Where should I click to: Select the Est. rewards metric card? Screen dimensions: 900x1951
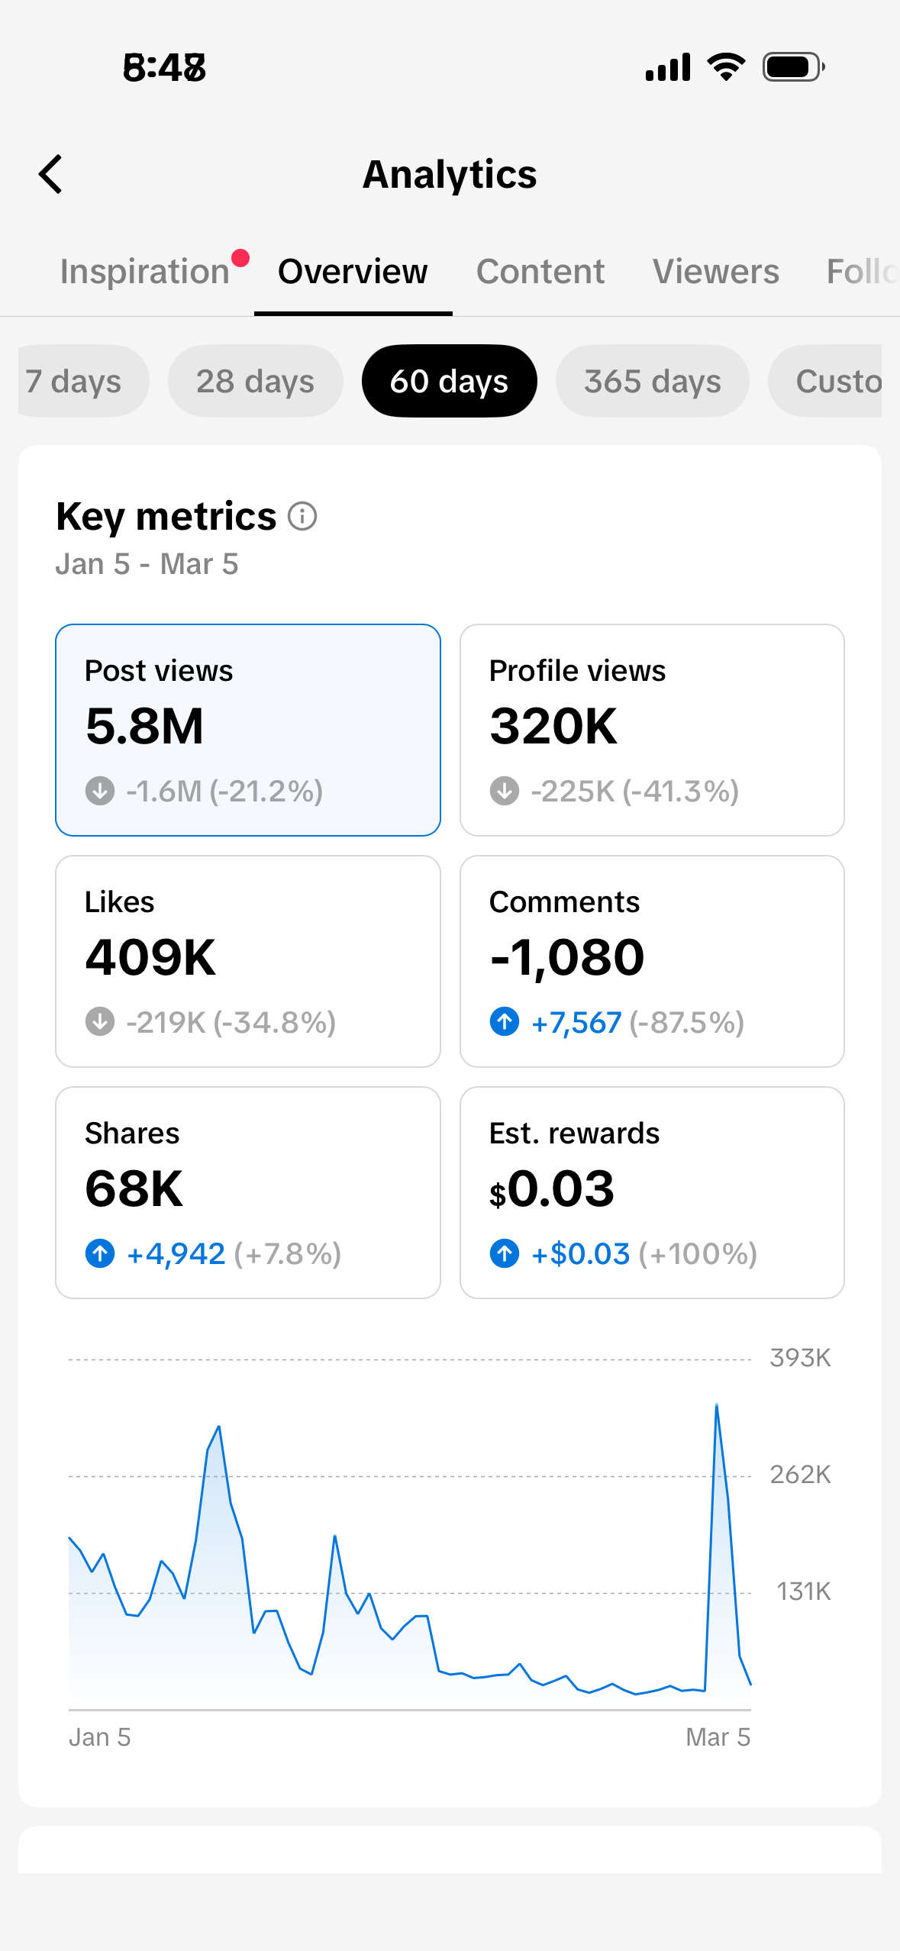(x=652, y=1192)
